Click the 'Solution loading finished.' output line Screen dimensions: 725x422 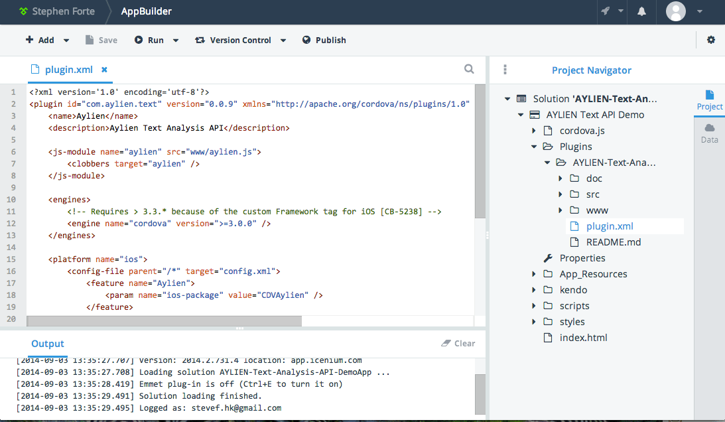click(200, 396)
